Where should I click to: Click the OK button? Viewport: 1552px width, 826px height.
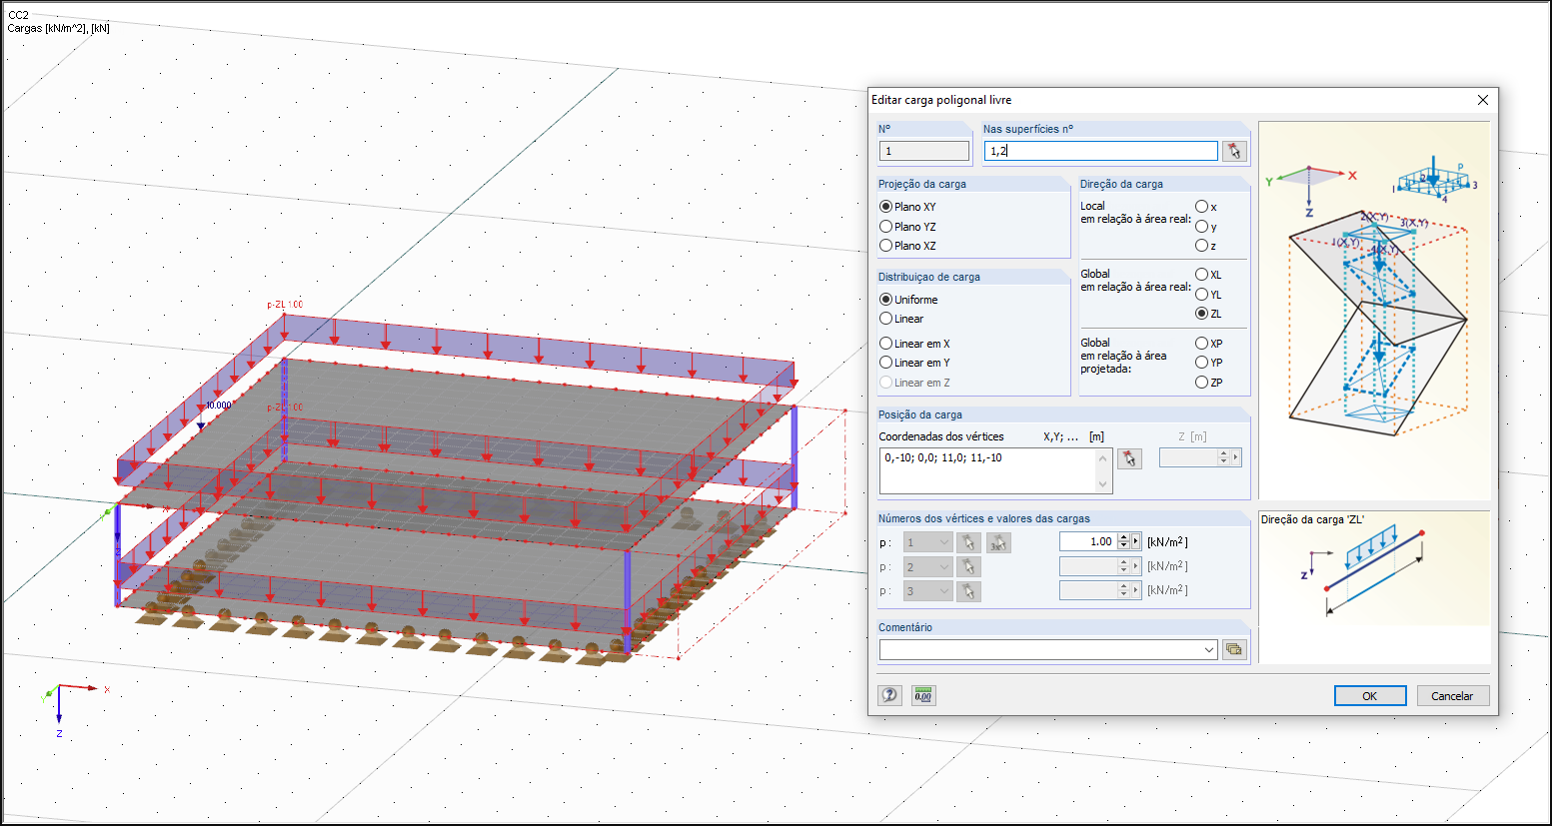[1370, 696]
